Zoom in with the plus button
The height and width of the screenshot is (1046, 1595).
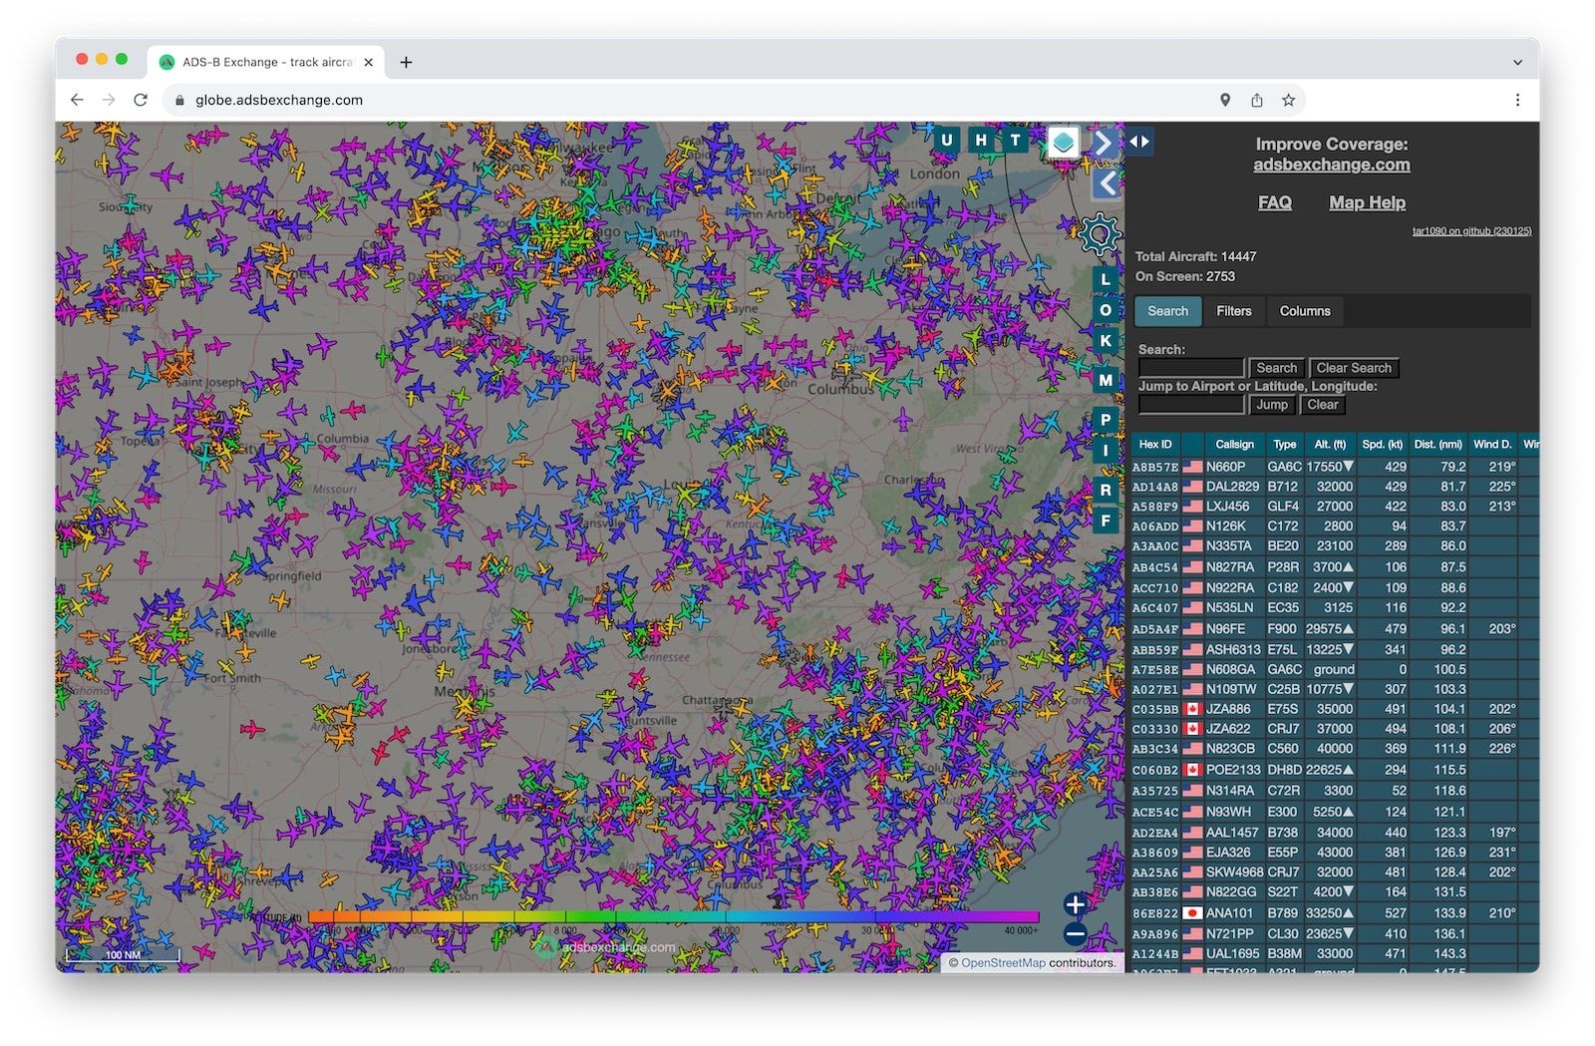pos(1075,904)
